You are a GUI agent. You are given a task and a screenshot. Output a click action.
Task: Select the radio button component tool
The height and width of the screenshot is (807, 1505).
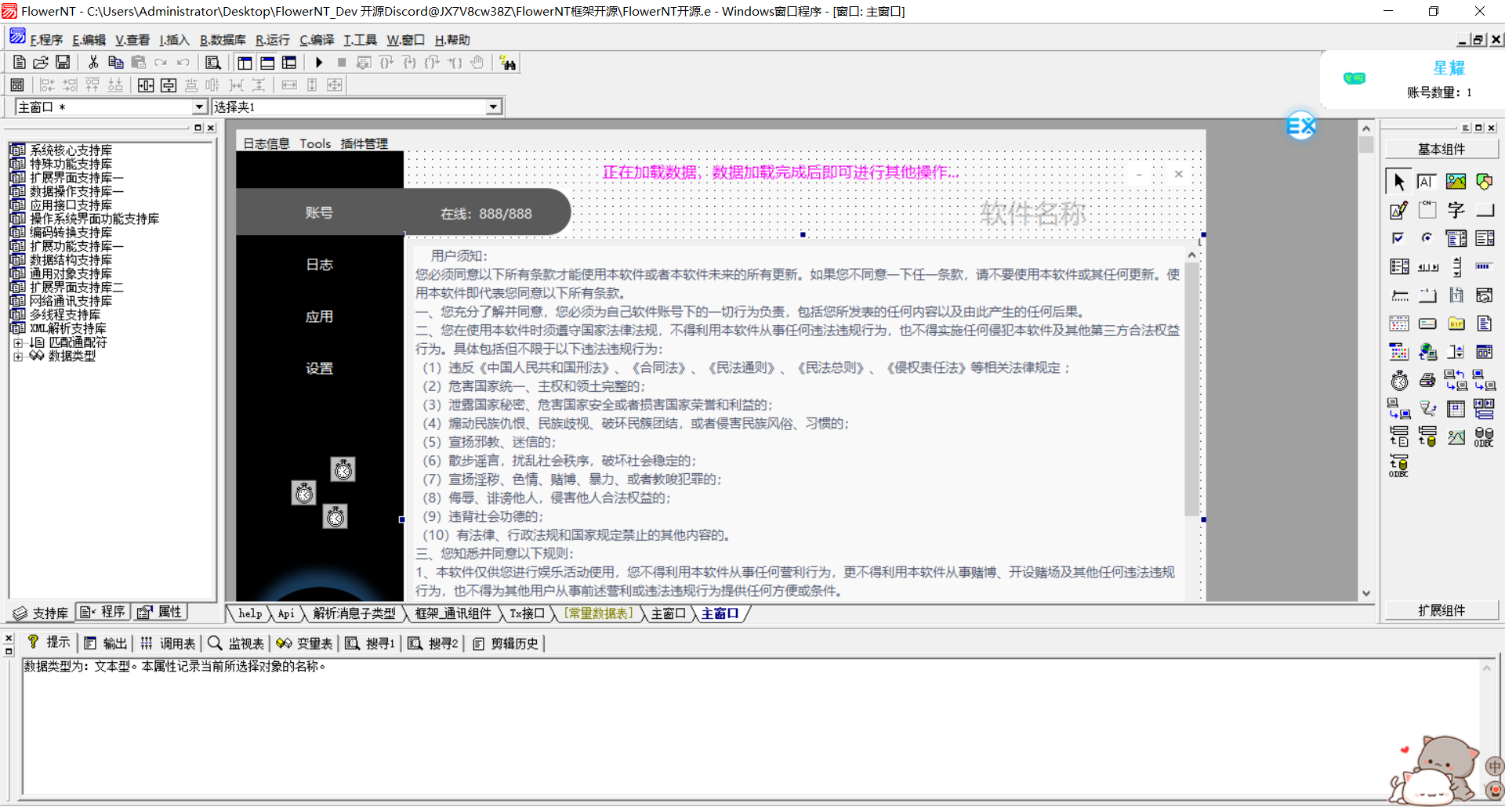(1427, 238)
